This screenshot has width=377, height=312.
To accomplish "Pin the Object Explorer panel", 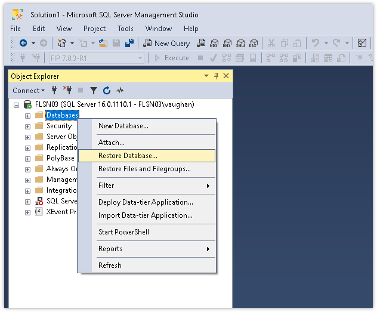I will 216,76.
